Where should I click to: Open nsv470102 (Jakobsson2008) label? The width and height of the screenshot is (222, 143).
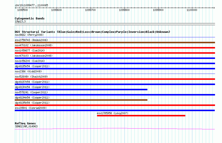pyautogui.click(x=34, y=45)
